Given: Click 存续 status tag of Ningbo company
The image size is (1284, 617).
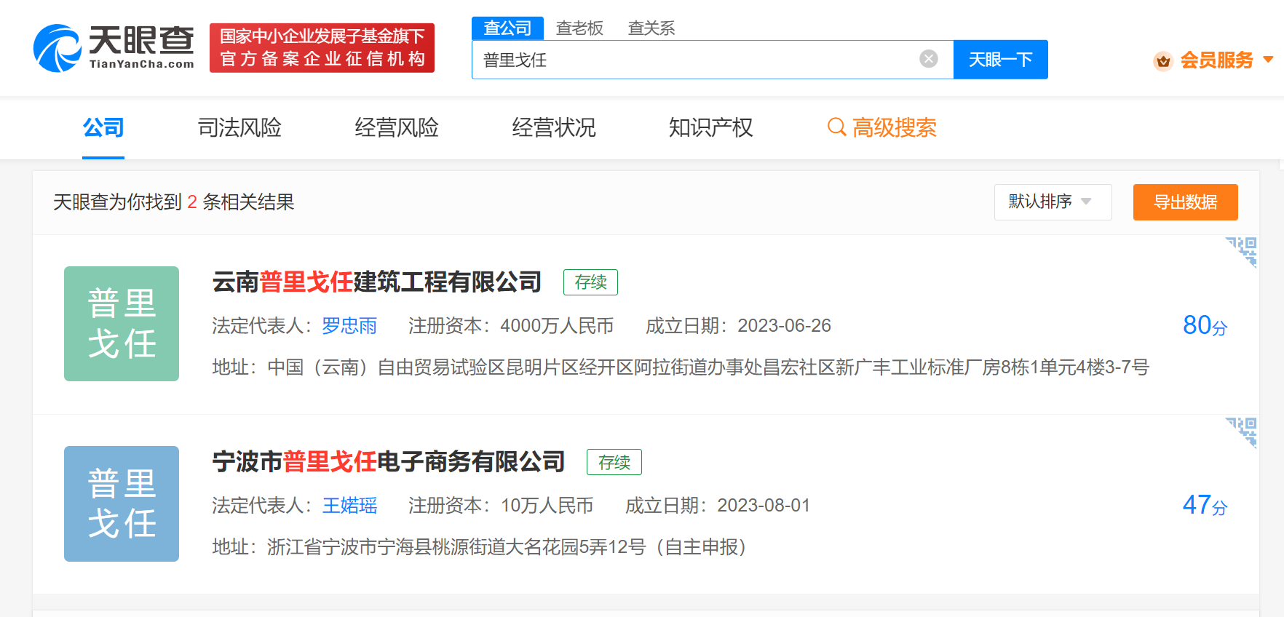Looking at the screenshot, I should point(614,462).
